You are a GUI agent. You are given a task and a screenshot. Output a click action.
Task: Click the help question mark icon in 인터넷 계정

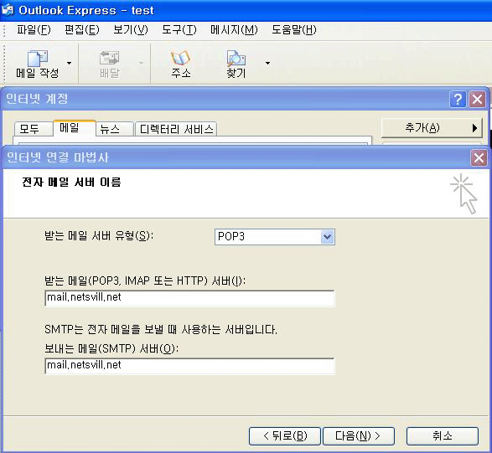pyautogui.click(x=458, y=100)
